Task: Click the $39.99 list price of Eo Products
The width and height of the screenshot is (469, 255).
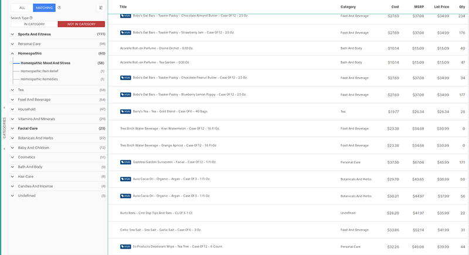Action: tap(443, 247)
